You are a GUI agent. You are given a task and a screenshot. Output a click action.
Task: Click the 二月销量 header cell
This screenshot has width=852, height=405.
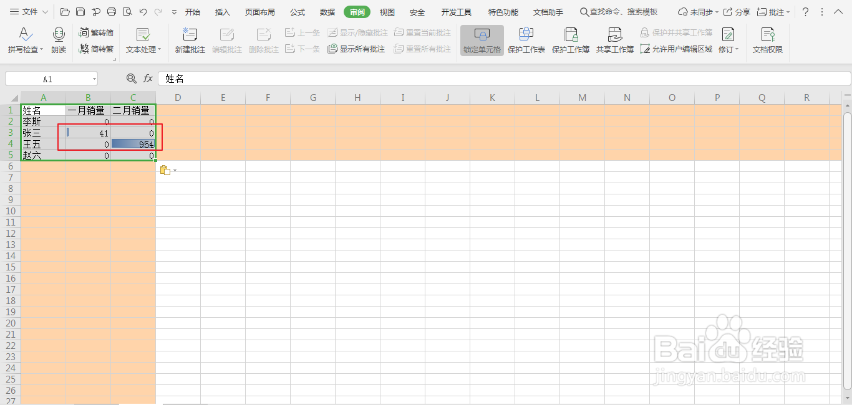(133, 110)
